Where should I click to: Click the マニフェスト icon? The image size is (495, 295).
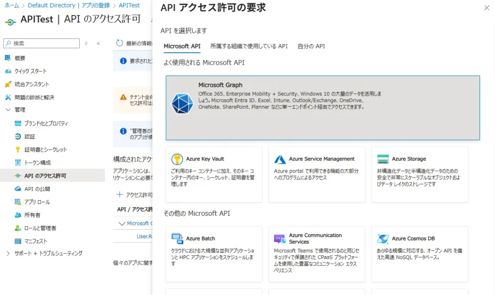coord(18,241)
